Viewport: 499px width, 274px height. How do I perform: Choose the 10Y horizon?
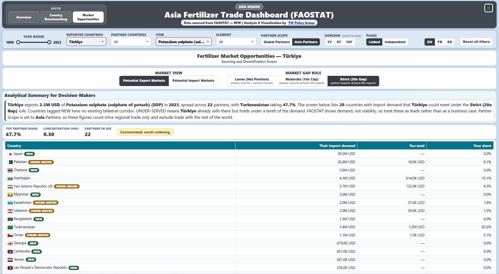click(349, 42)
